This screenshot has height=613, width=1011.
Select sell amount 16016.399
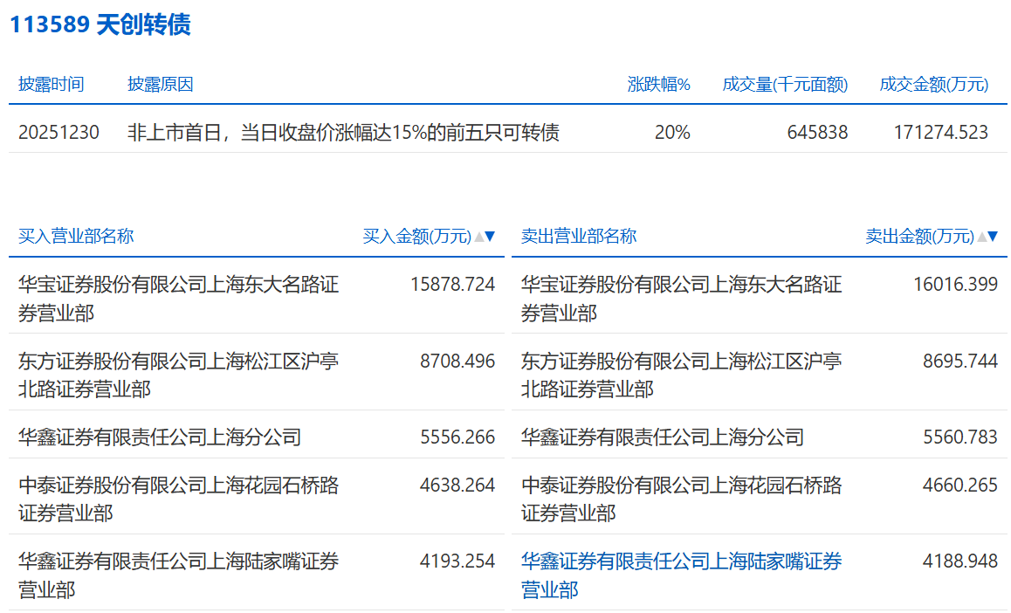955,285
